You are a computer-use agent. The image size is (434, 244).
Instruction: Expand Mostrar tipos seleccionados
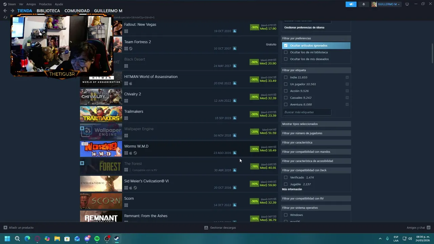(x=316, y=124)
